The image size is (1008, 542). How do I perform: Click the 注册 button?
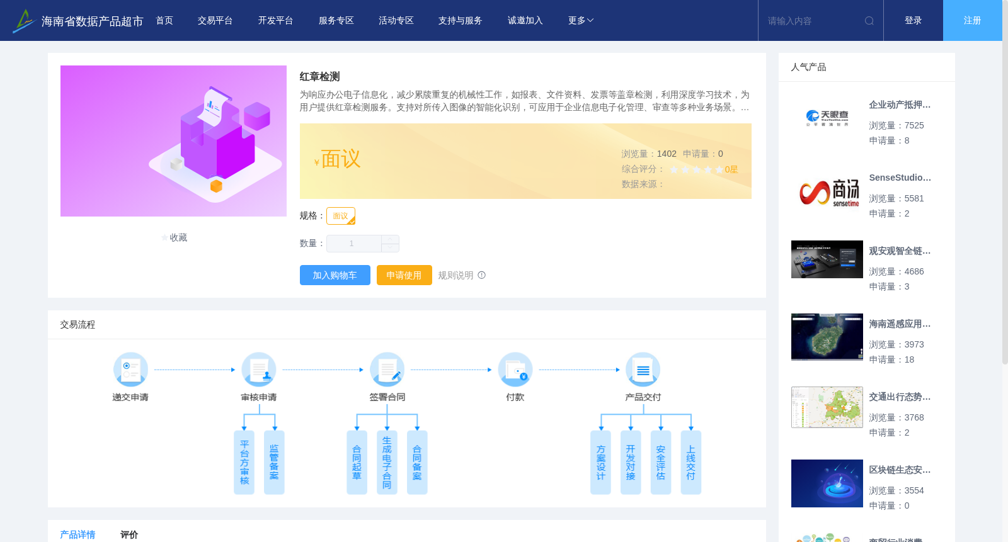(x=973, y=21)
